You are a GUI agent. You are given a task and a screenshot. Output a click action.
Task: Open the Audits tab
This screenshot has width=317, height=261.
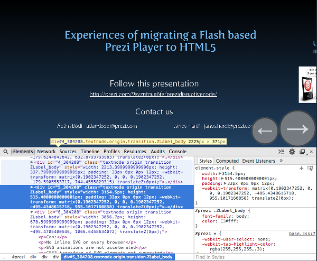(x=157, y=152)
